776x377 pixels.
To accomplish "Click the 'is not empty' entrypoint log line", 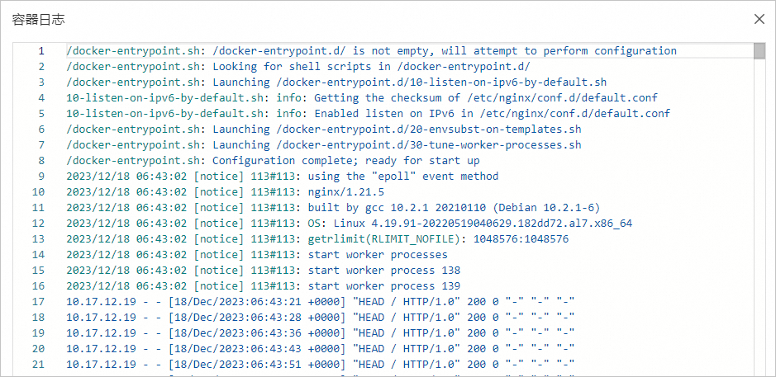I will click(371, 51).
